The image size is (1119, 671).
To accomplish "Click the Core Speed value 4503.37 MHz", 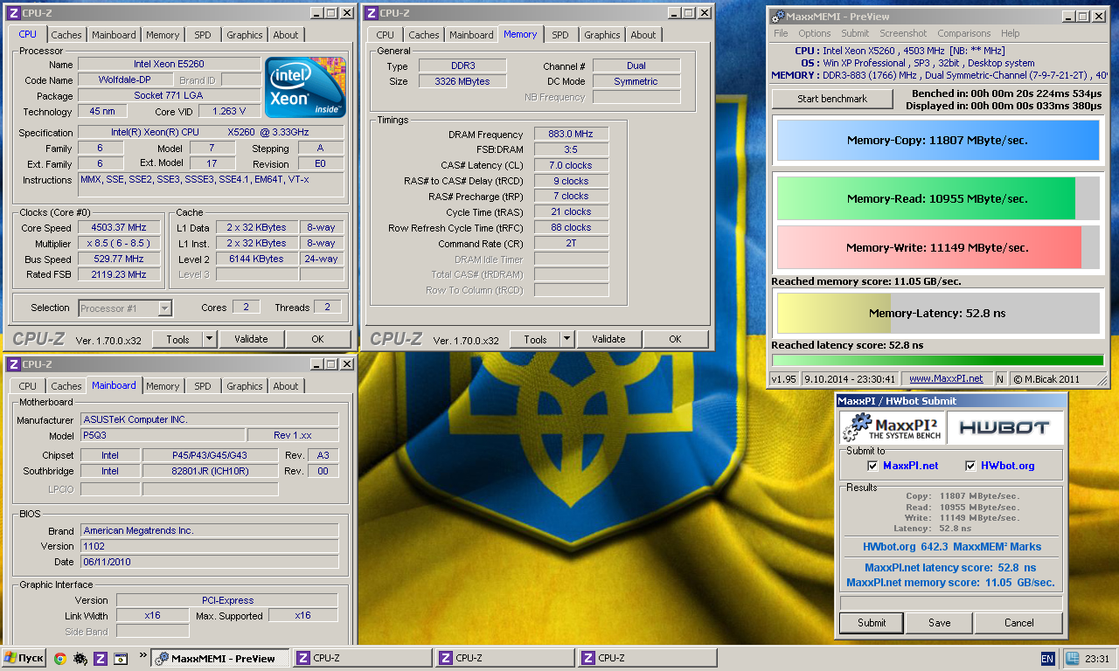I will [119, 227].
